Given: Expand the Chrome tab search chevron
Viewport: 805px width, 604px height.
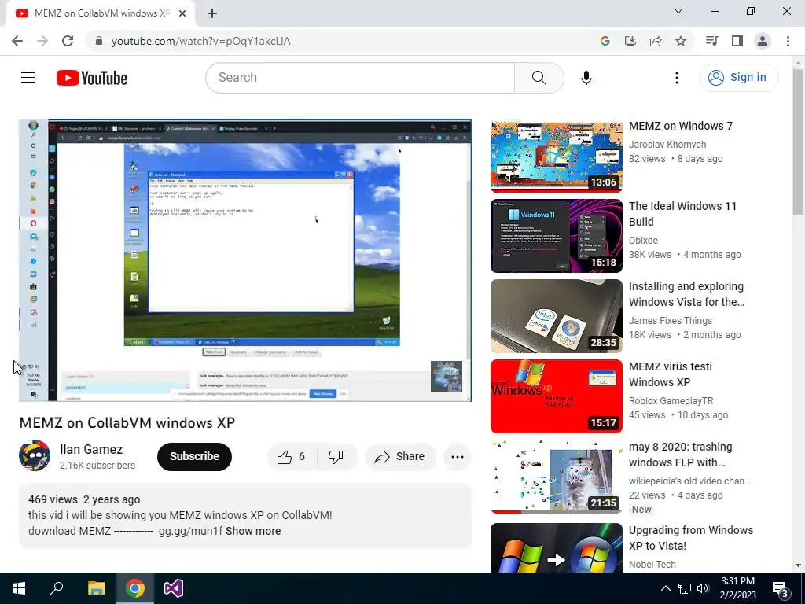Looking at the screenshot, I should [x=678, y=11].
